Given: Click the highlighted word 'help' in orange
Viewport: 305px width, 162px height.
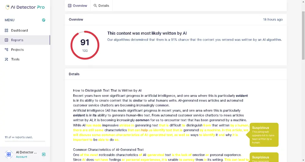Looking at the screenshot, I should 144,130.
